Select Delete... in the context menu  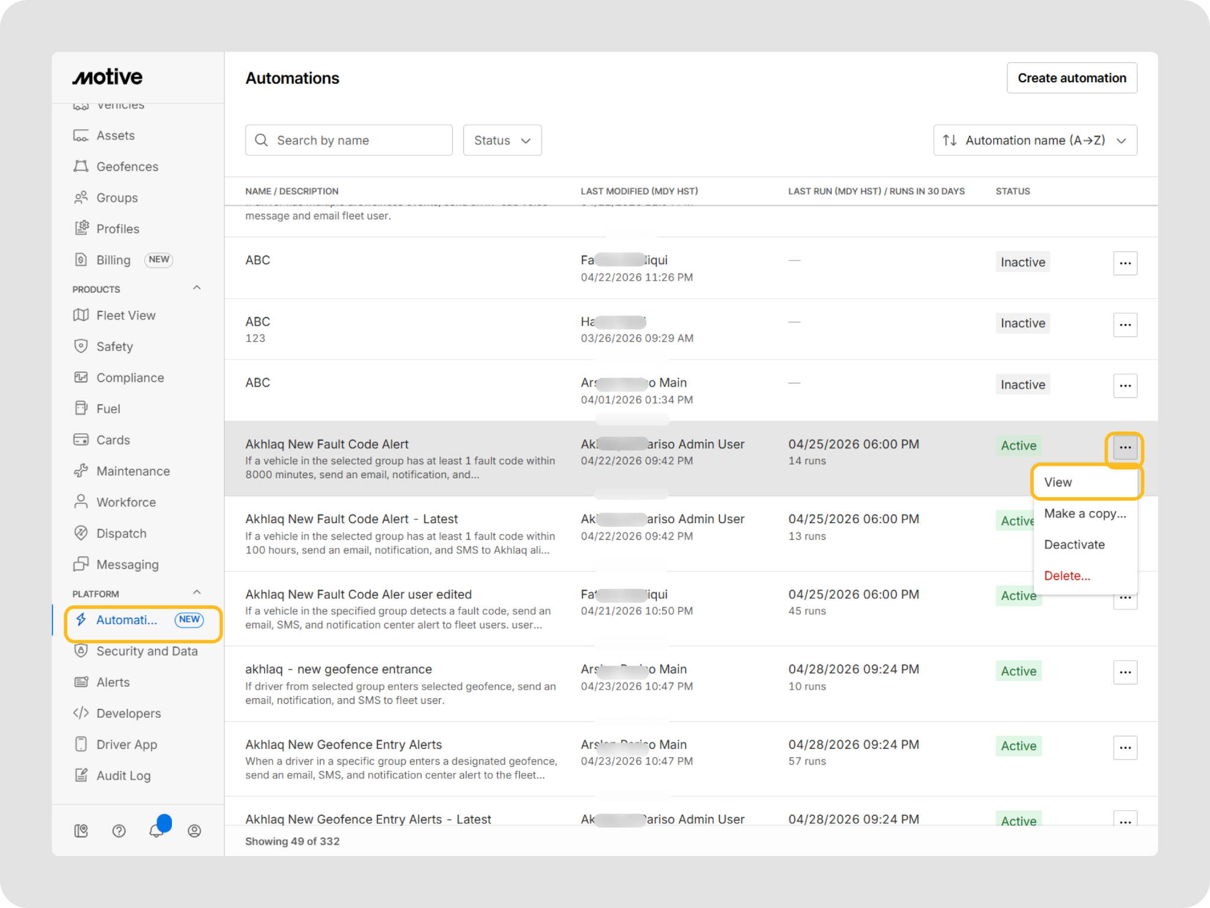tap(1066, 576)
